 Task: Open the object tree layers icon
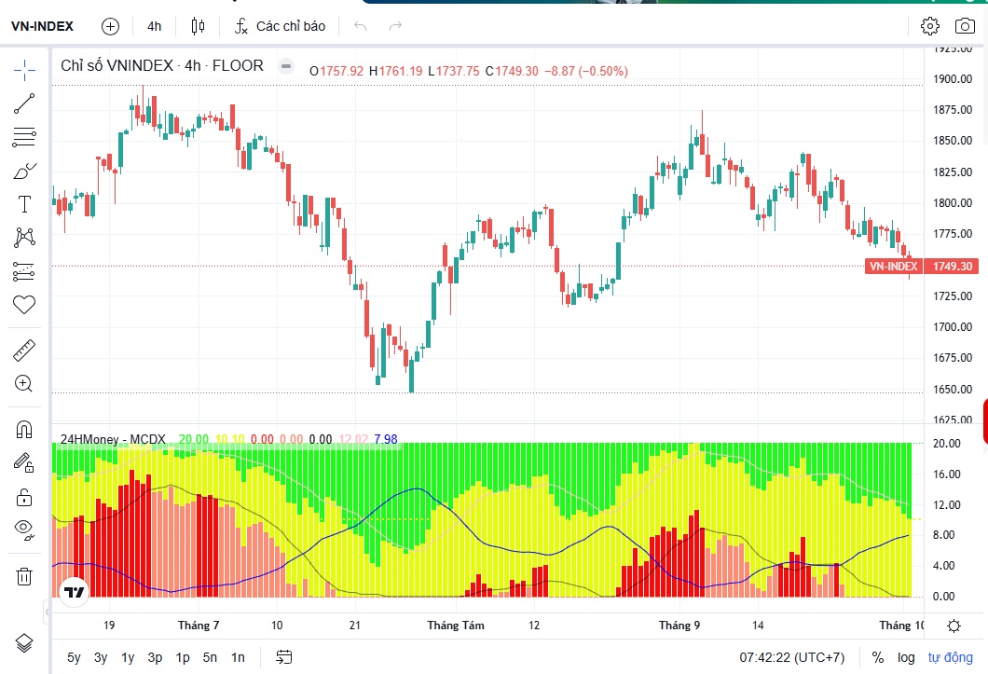click(x=24, y=643)
